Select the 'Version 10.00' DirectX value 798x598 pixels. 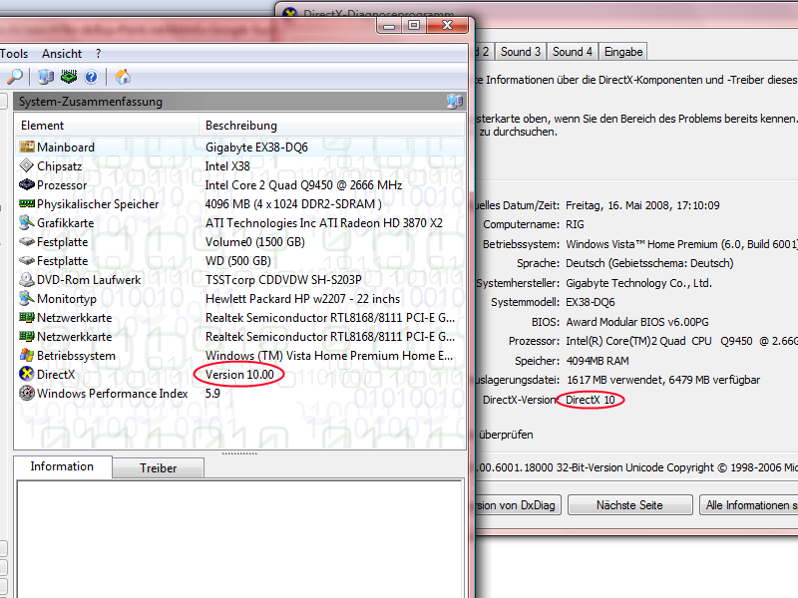tap(239, 375)
